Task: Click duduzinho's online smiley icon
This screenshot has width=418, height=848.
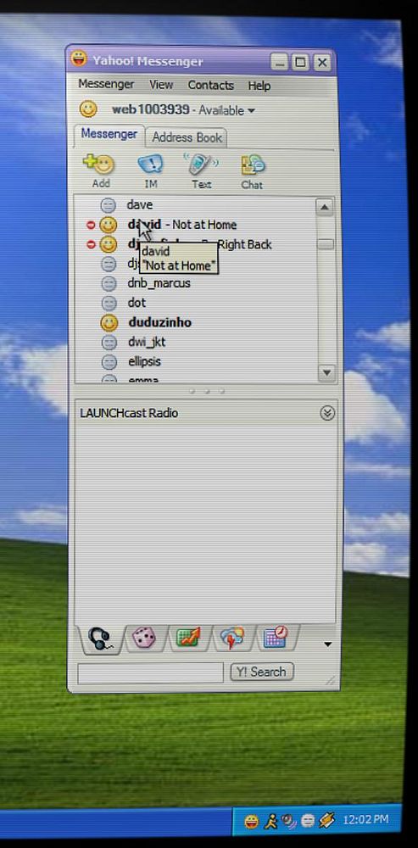Action: click(109, 323)
